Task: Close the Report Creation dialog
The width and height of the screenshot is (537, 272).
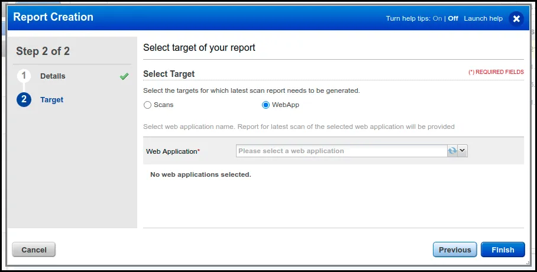Action: point(516,18)
